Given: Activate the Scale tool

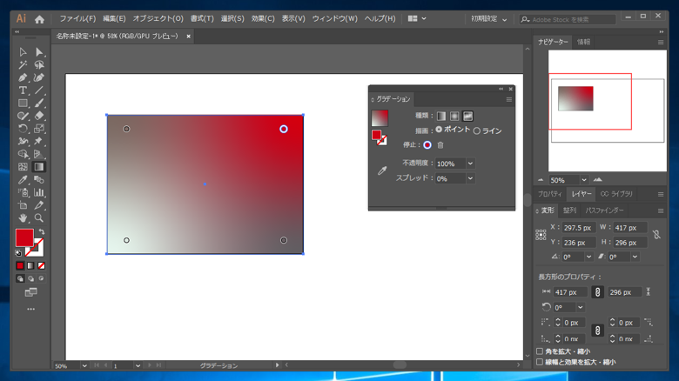Looking at the screenshot, I should point(39,129).
